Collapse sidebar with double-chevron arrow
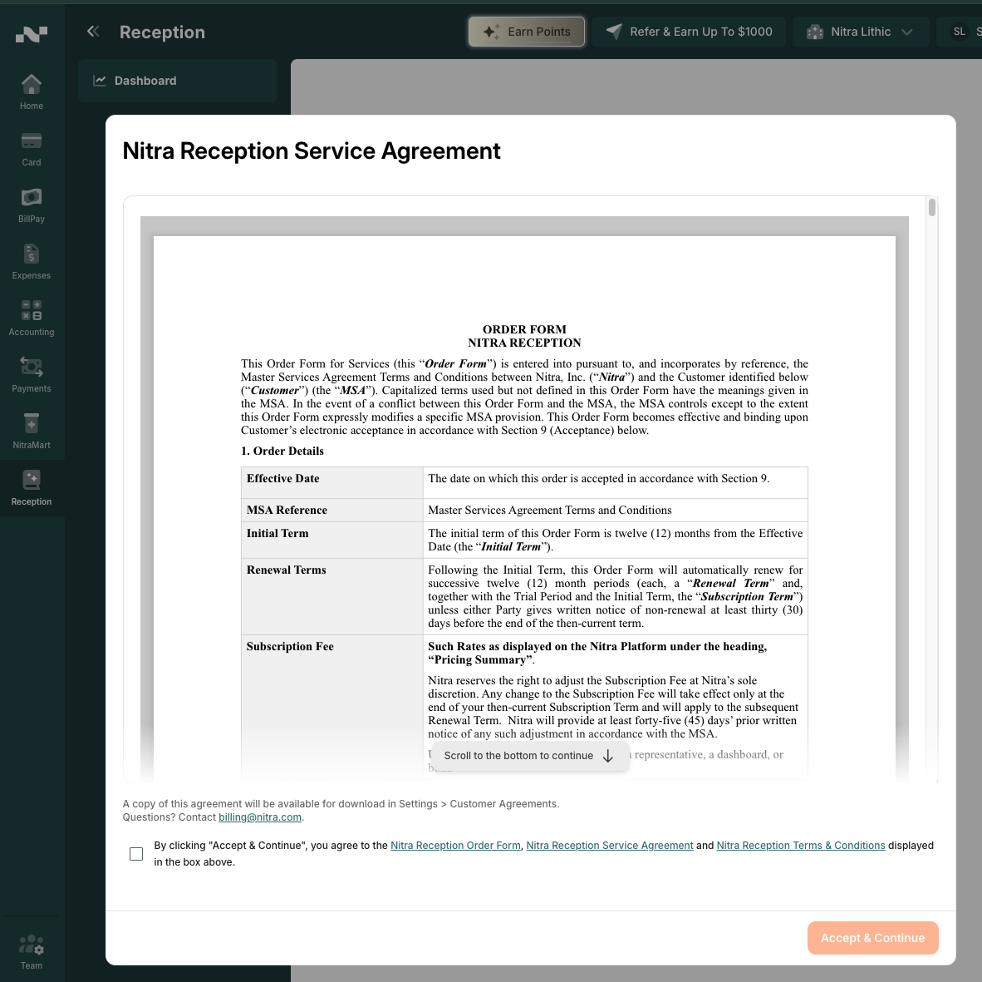 tap(93, 32)
